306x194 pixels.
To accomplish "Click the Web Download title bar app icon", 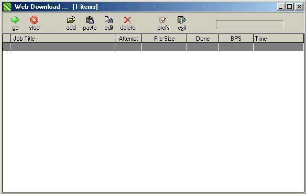I will pyautogui.click(x=7, y=7).
